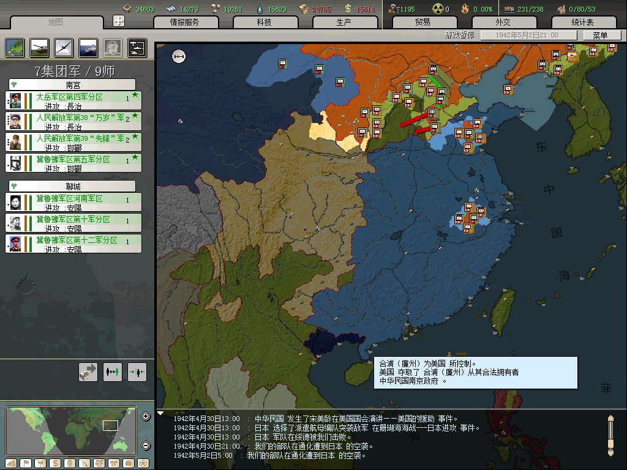
Task: Open the 情报服务 tab
Action: [185, 23]
